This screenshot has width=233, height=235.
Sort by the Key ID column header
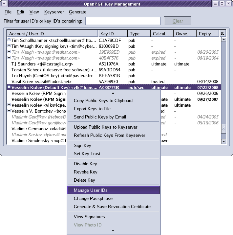point(113,34)
